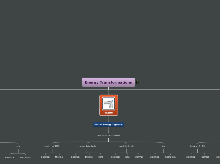This screenshot has width=220, height=164.
Task: Select beaker of H20 under generator: mechanical
Action: click(52, 146)
